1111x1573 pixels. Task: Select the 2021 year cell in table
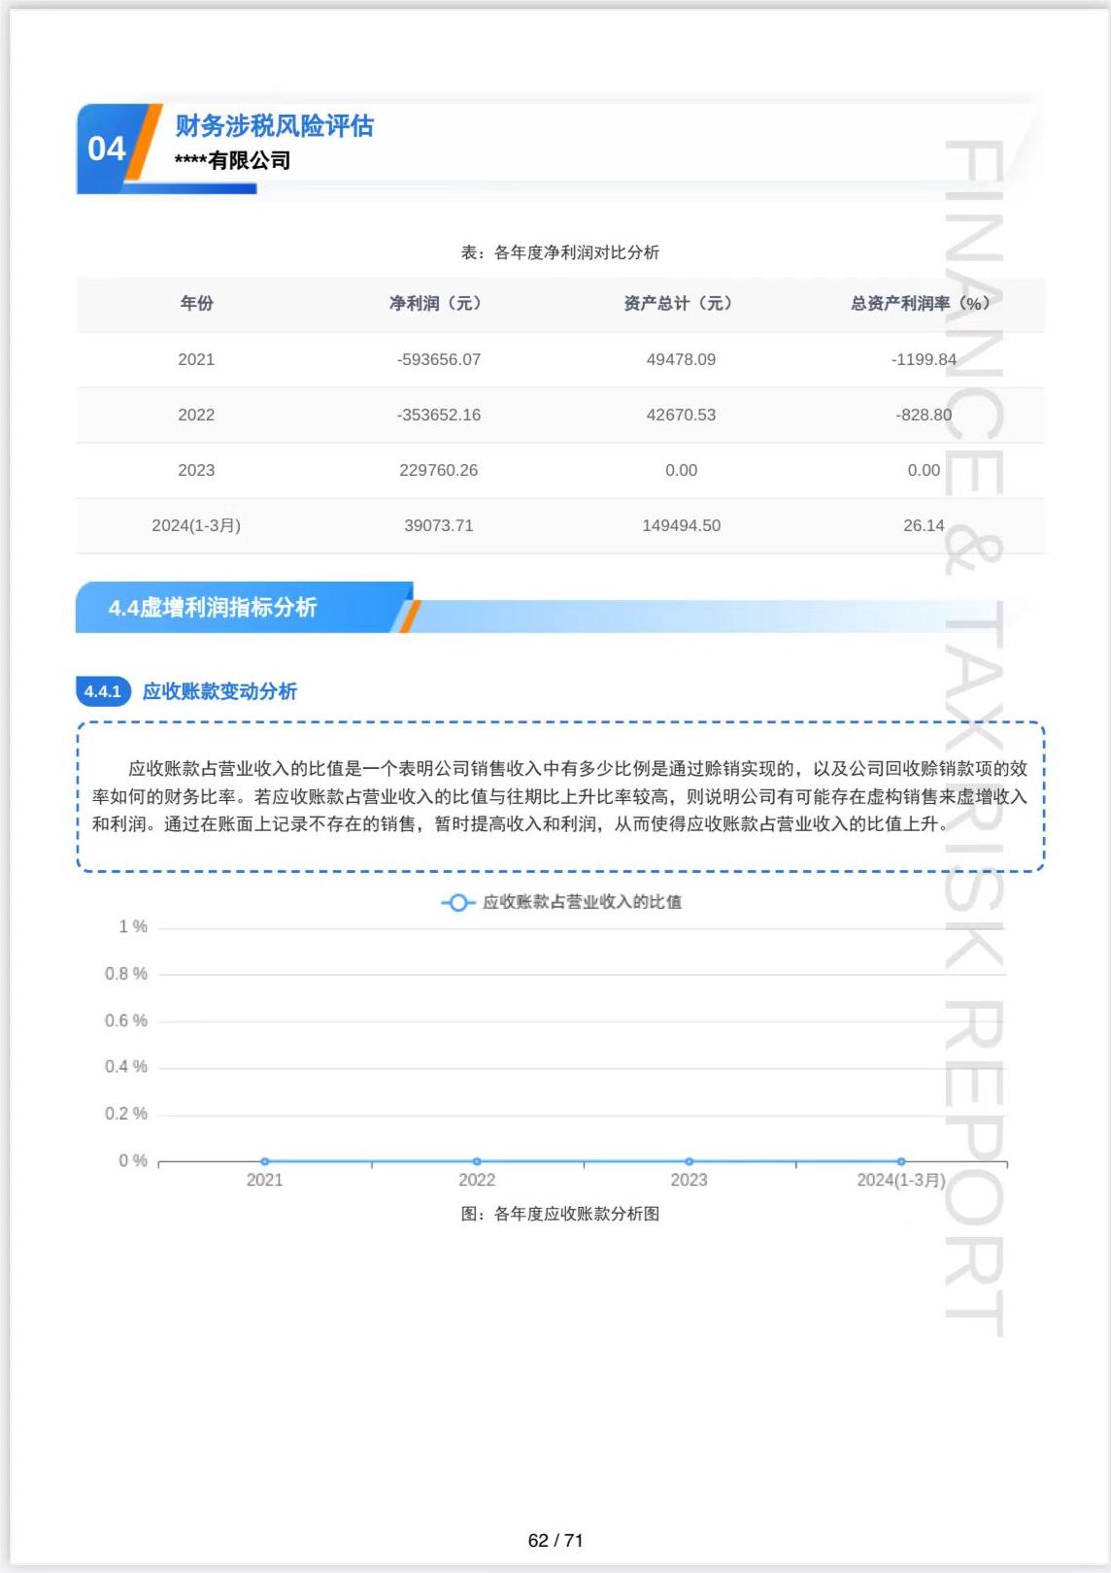point(196,359)
